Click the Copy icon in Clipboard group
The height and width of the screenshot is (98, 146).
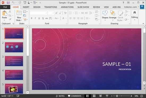[10, 15]
